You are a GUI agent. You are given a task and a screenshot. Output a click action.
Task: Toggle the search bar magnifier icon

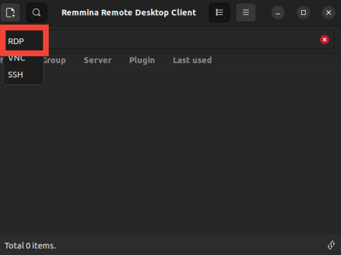point(37,13)
